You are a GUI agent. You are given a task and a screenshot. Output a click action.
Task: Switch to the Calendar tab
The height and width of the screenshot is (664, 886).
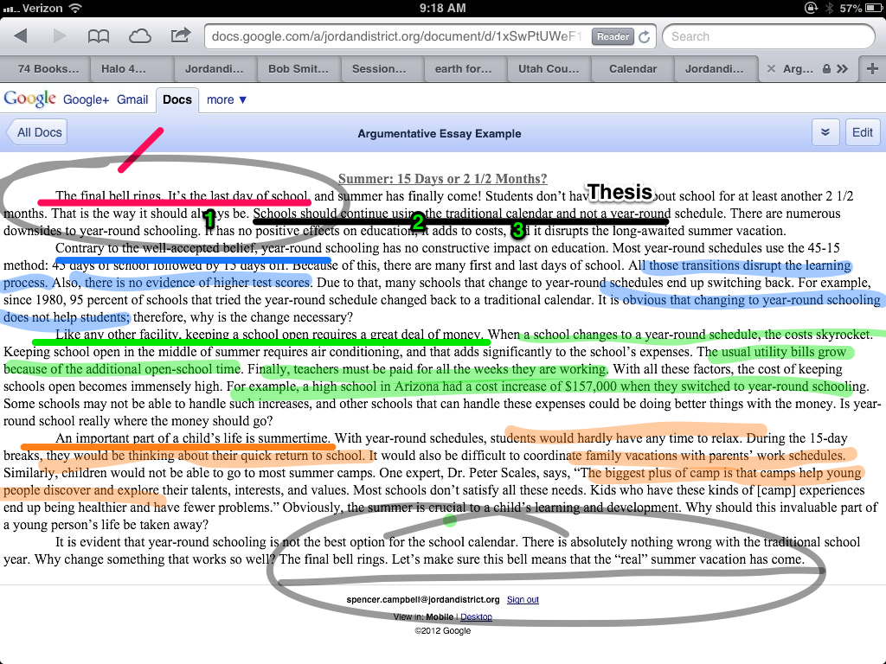tap(632, 69)
